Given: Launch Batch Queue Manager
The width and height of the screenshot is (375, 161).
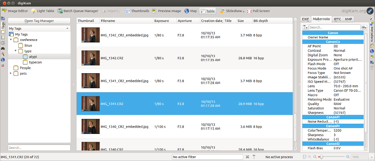Looking at the screenshot, I should (78, 11).
